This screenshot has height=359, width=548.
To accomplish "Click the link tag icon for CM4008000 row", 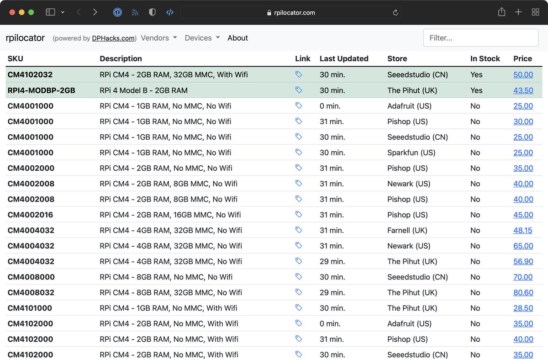I will click(x=299, y=276).
